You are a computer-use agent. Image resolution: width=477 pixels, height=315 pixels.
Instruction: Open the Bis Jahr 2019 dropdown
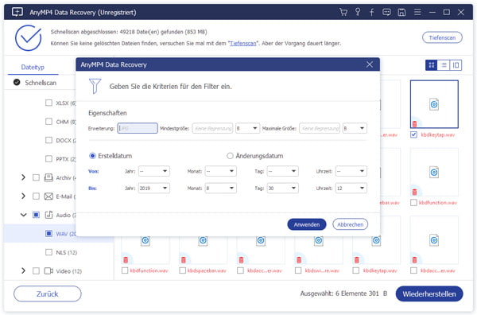point(154,188)
